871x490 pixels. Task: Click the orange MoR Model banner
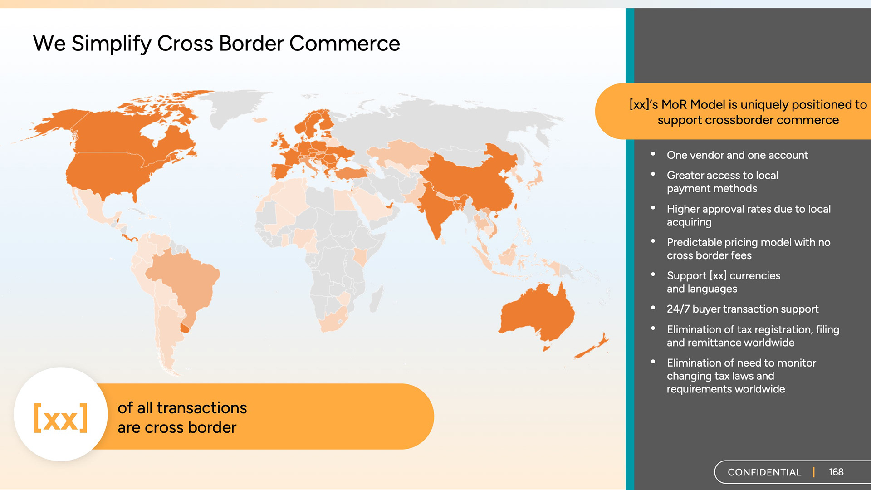tap(748, 112)
